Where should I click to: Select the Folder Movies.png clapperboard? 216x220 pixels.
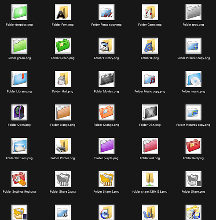point(106,79)
